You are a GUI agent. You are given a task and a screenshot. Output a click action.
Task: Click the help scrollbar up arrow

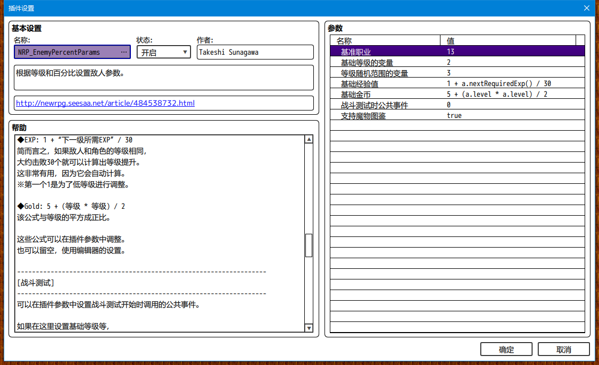pyautogui.click(x=309, y=139)
